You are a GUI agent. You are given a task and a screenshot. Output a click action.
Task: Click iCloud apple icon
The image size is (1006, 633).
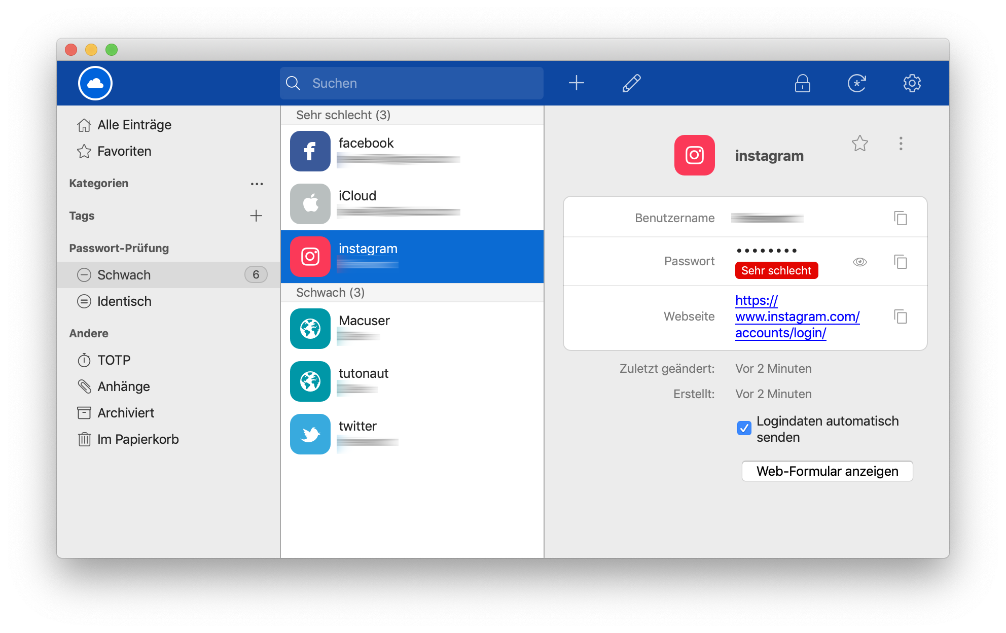(x=310, y=204)
